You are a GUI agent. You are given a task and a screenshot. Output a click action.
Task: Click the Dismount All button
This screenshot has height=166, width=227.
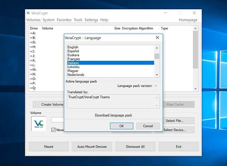click(135, 147)
